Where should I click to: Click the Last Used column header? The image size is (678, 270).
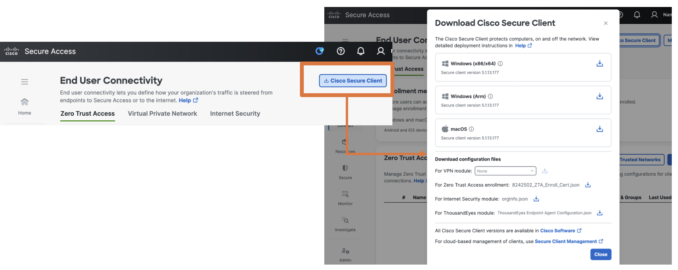[x=660, y=197]
